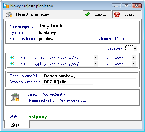Edit the Nazwa rejestru field 'Inny bank'
The width and height of the screenshot is (145, 132).
point(87,26)
